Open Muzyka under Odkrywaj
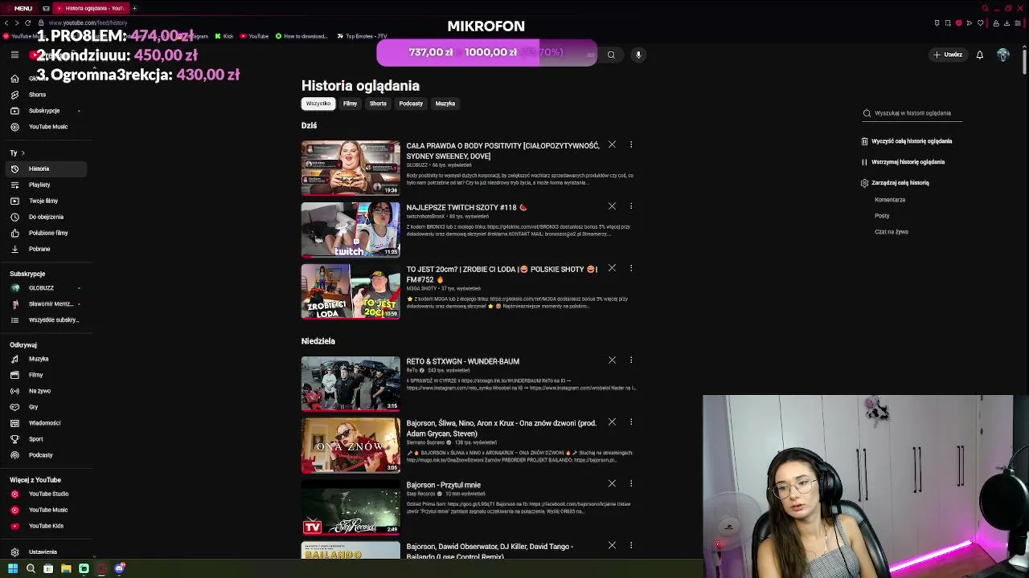Screen dimensions: 1029x578 [x=39, y=359]
